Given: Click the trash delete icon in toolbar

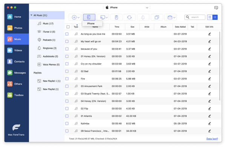Looking at the screenshot, I should pos(116,17).
